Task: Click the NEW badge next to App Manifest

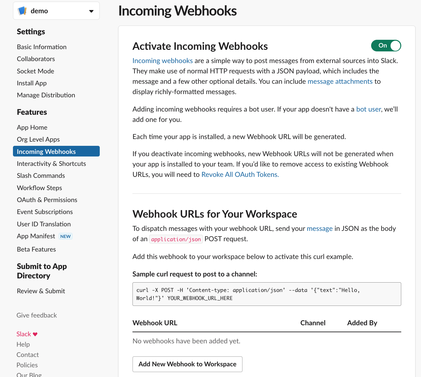Action: (65, 236)
